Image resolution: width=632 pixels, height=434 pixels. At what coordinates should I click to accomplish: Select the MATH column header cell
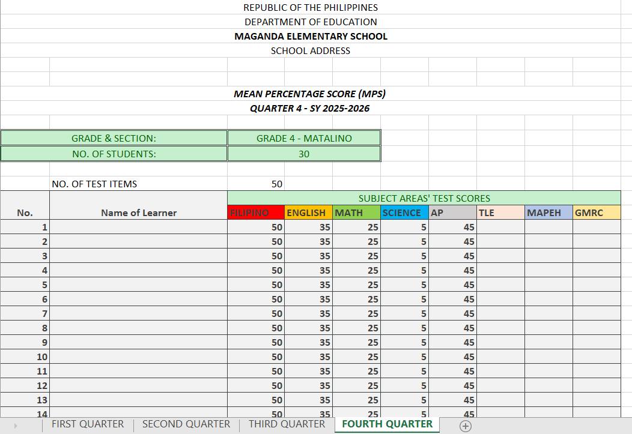click(x=356, y=212)
